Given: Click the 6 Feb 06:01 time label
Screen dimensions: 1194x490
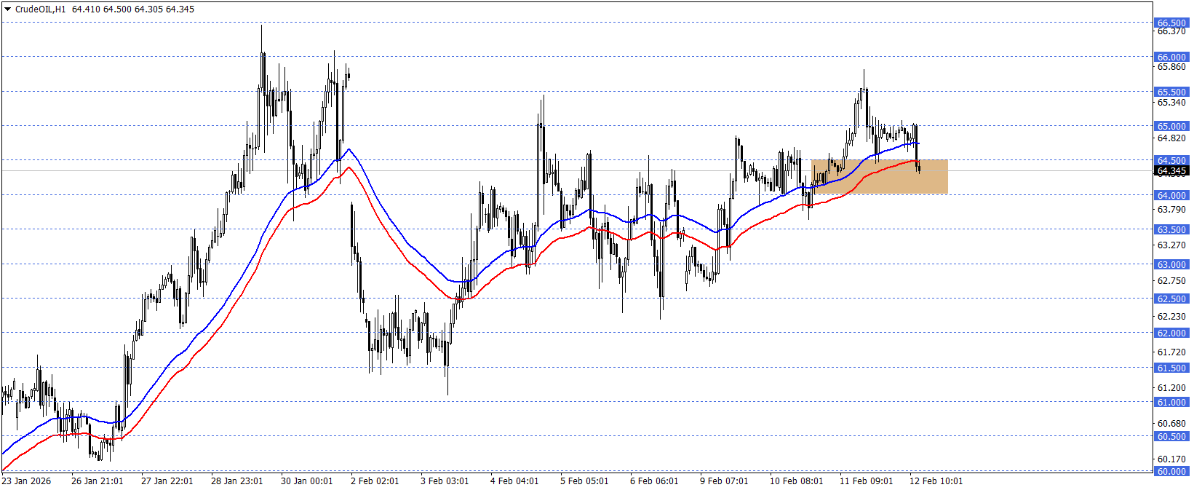Looking at the screenshot, I should click(654, 481).
